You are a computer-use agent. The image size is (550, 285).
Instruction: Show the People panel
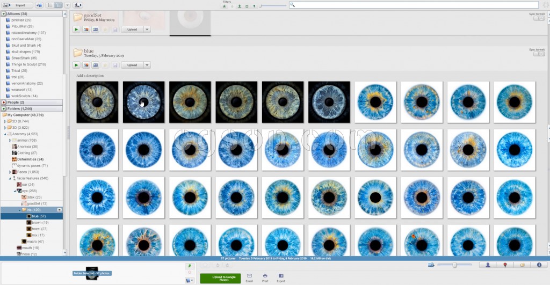[488, 265]
